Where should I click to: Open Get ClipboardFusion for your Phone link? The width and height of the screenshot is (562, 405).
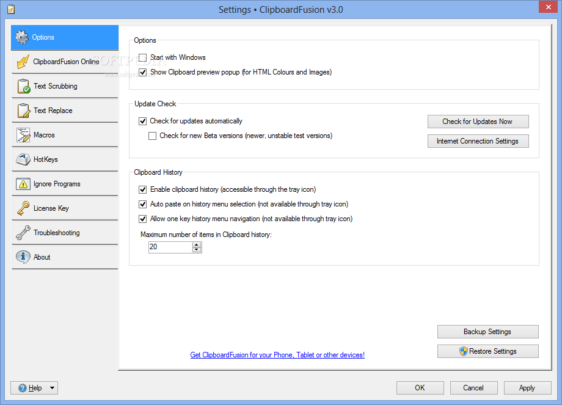tap(277, 355)
